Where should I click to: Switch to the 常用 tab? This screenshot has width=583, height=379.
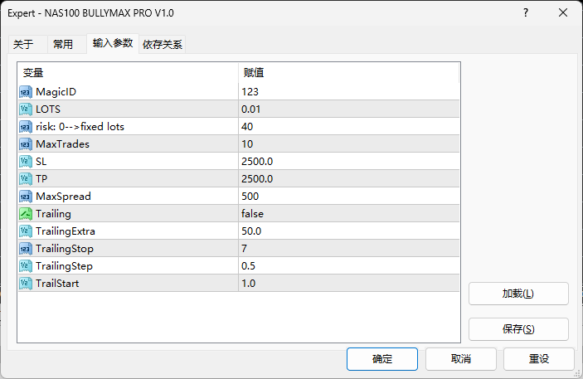pos(63,45)
